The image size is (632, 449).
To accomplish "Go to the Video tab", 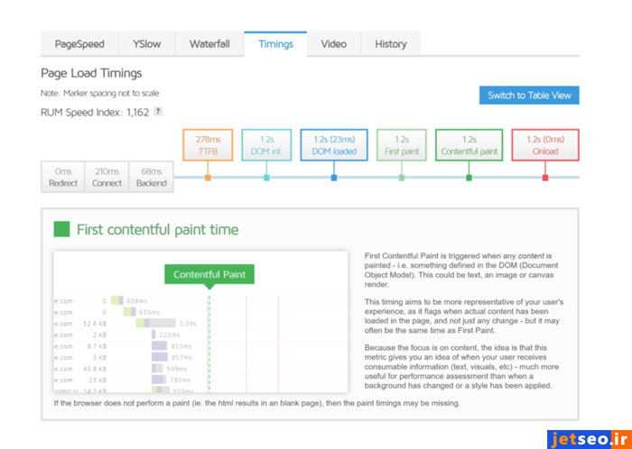I will coord(333,44).
